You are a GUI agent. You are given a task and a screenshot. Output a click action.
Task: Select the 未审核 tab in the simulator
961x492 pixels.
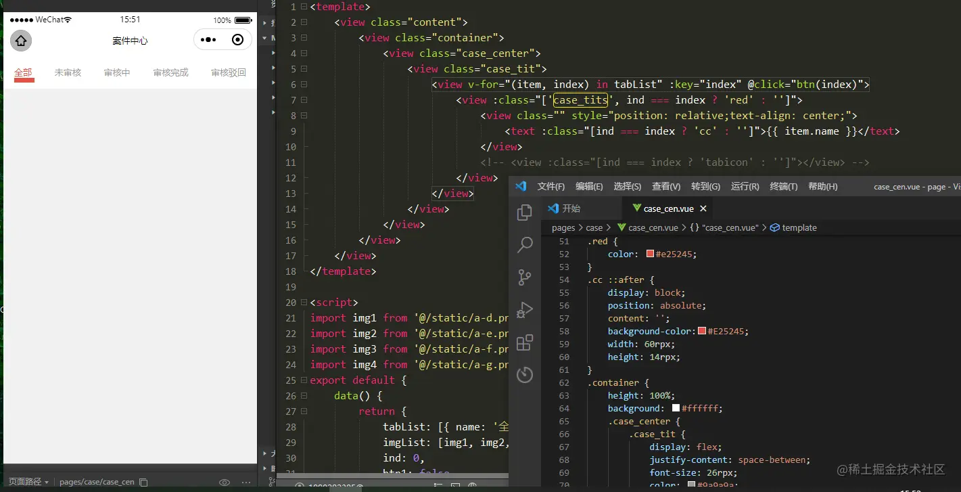coord(68,72)
